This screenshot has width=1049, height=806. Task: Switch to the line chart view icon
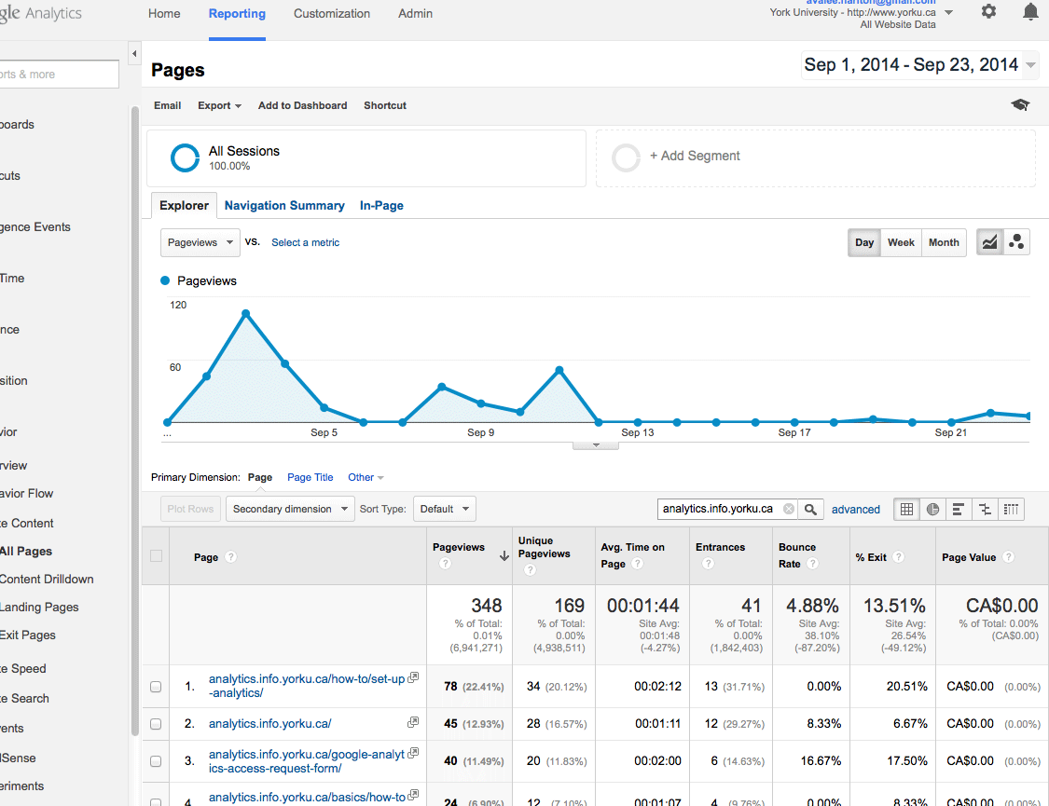coord(989,242)
